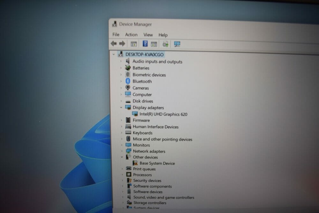
Task: Select the Mice and other pointing devices label
Action: 163,139
